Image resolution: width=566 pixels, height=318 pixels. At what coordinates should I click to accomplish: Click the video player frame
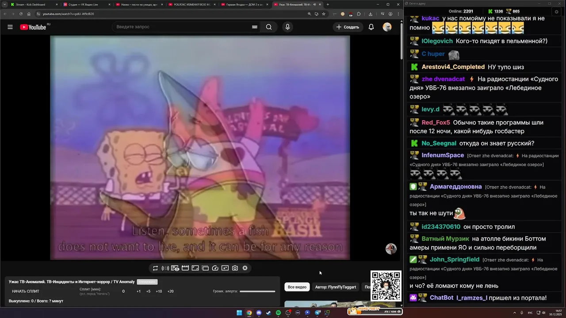(x=200, y=148)
